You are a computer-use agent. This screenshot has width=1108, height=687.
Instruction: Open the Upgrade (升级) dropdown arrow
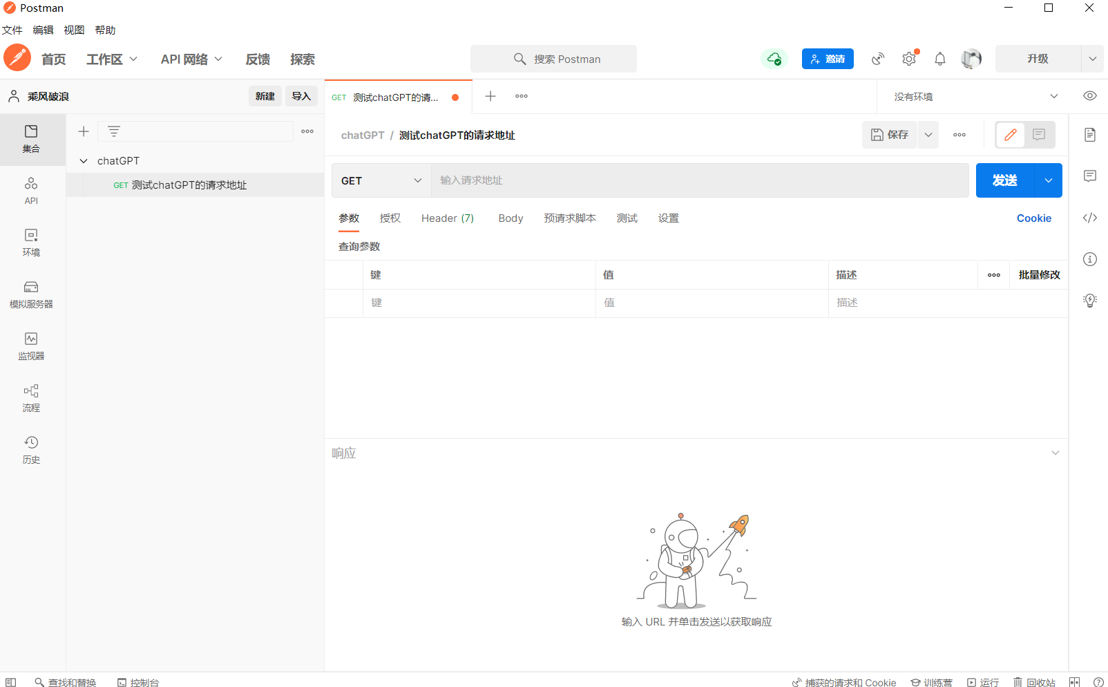1093,59
